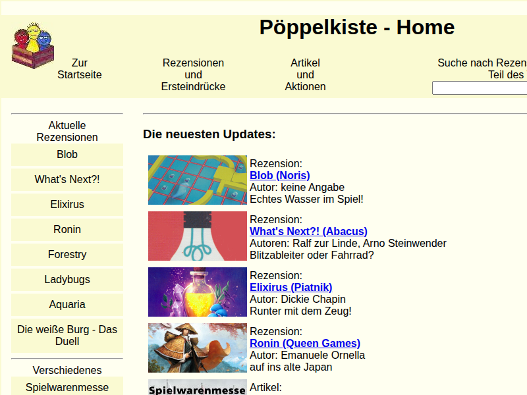This screenshot has height=395, width=527.
Task: Open the Elixirus potion bottle thumbnail
Action: click(x=197, y=292)
